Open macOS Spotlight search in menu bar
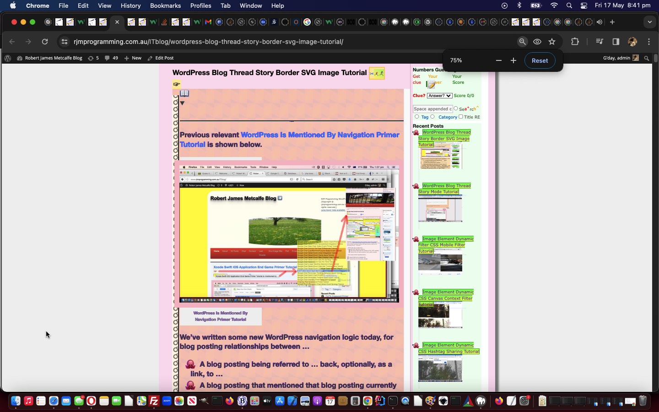The width and height of the screenshot is (659, 412). 569,5
